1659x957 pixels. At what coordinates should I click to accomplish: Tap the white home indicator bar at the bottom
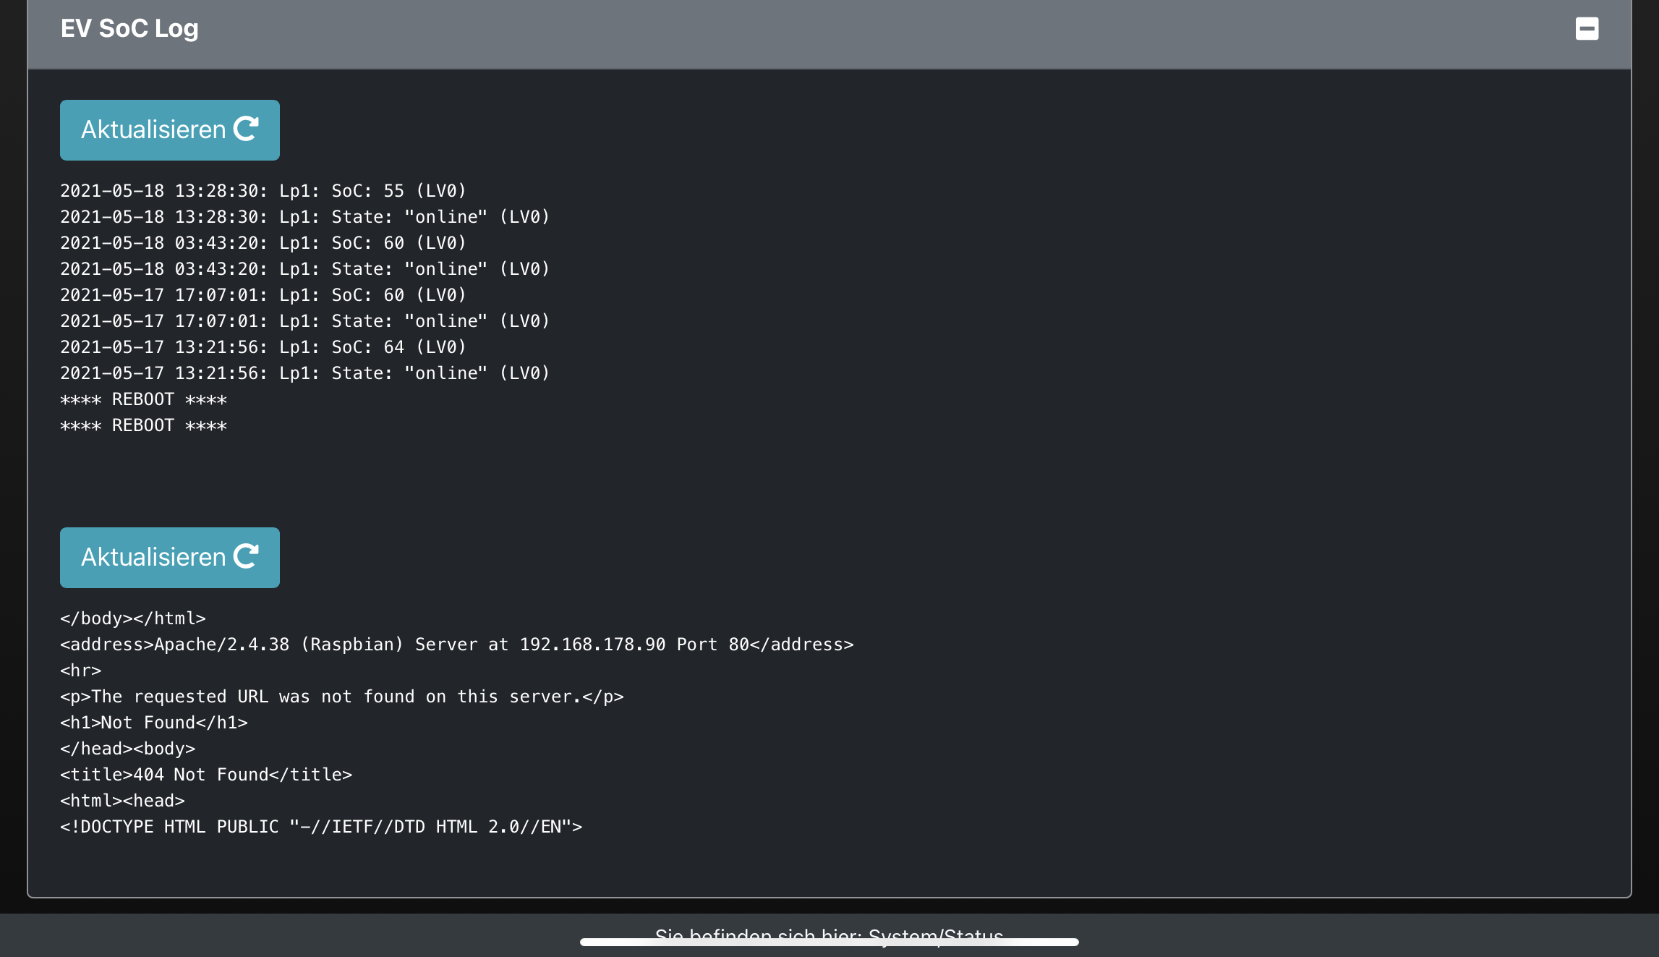[829, 943]
